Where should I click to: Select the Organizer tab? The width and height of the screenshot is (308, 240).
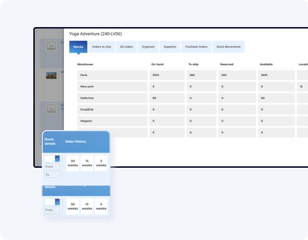148,47
